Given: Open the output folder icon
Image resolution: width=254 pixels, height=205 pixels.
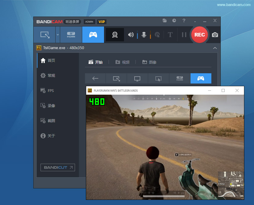Looking at the screenshot, I should pyautogui.click(x=164, y=21).
